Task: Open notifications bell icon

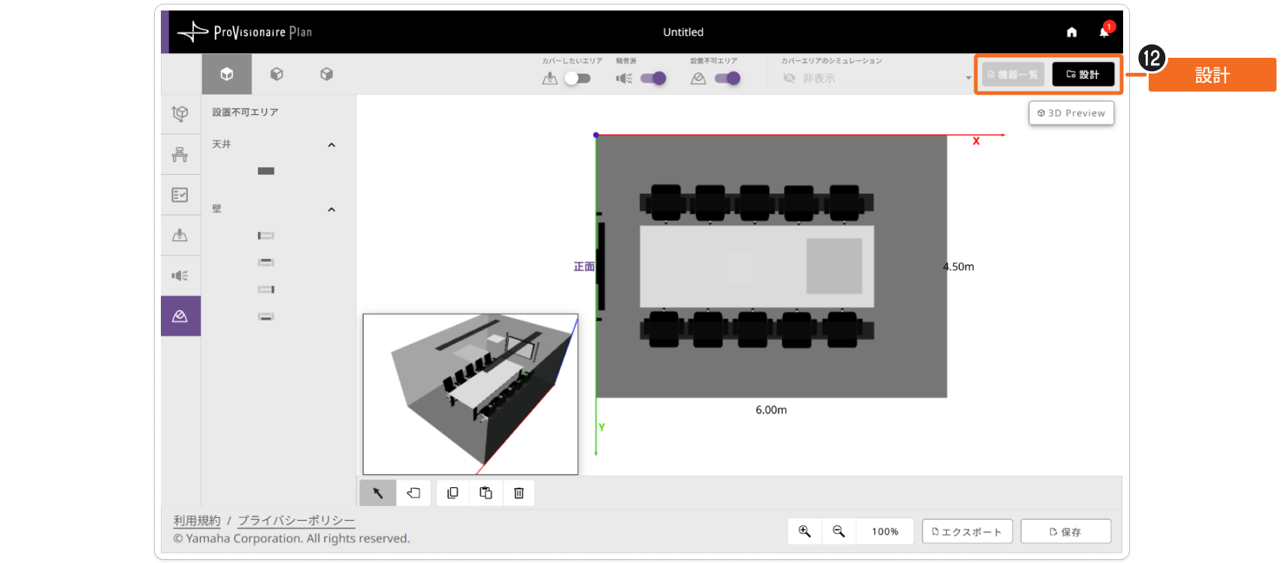Action: tap(1104, 32)
